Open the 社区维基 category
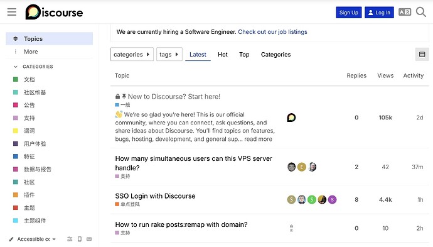Screen dimensions: 433x247 [35, 92]
